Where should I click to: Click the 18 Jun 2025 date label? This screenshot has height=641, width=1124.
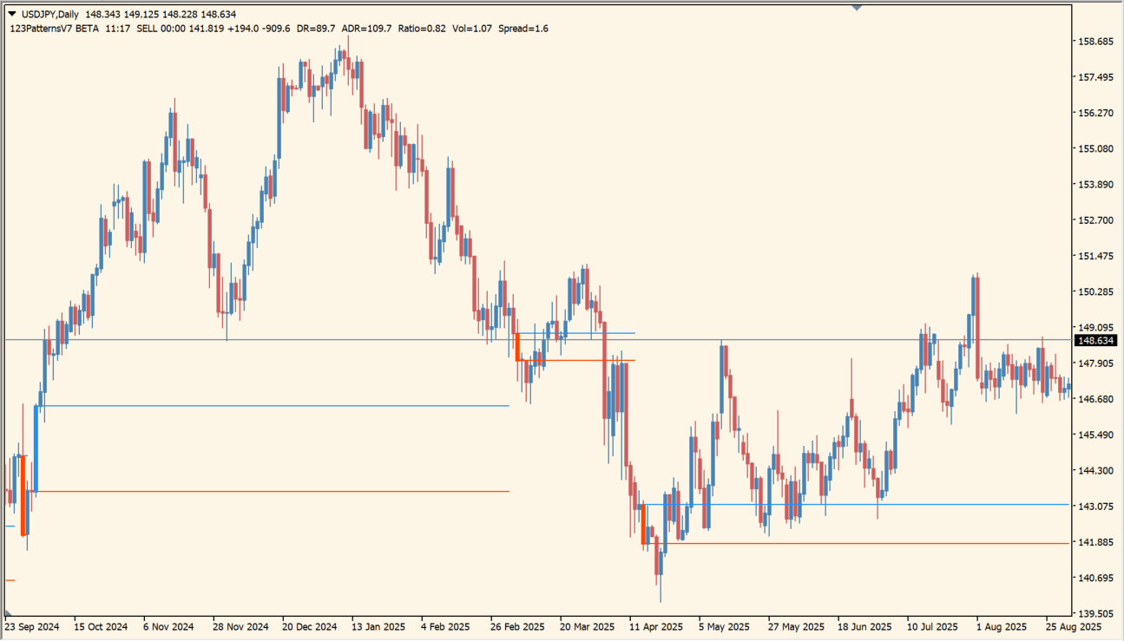click(864, 626)
